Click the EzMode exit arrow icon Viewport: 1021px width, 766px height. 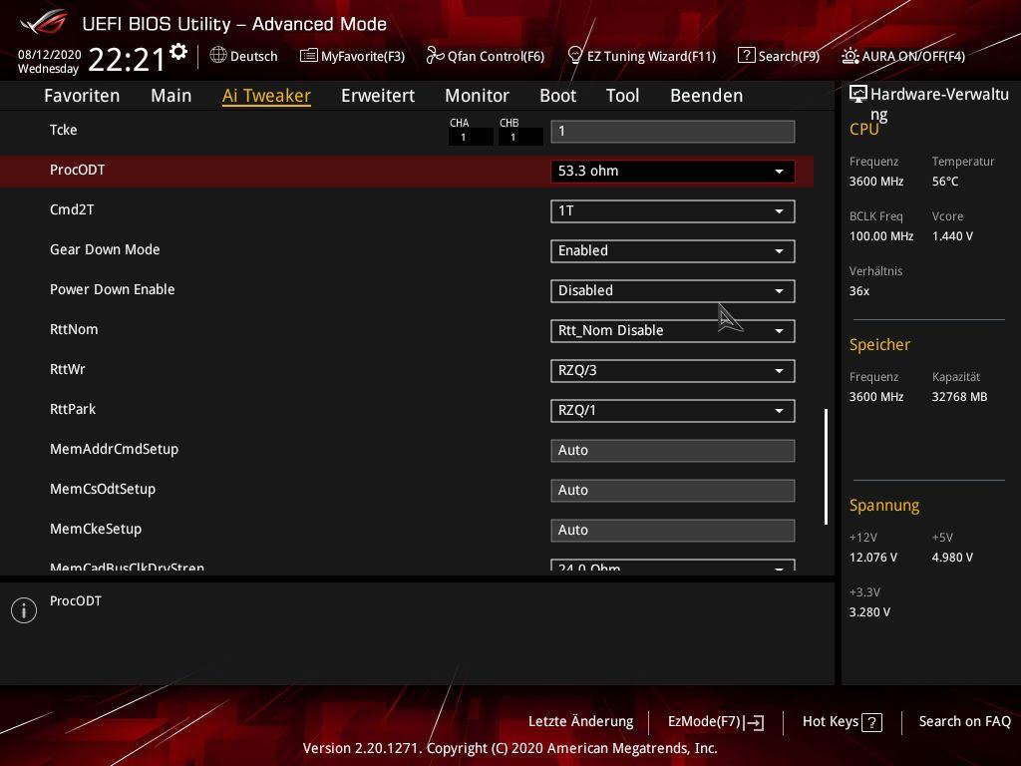754,722
